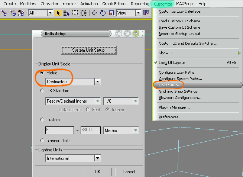
Task: Open the All selection filter dropdown
Action: pos(50,13)
